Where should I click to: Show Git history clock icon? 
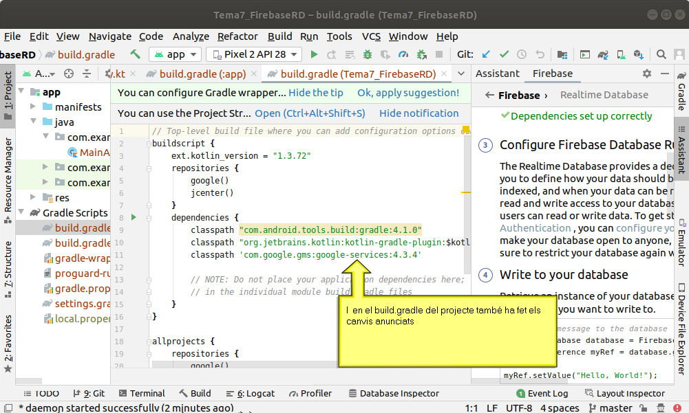pyautogui.click(x=522, y=54)
